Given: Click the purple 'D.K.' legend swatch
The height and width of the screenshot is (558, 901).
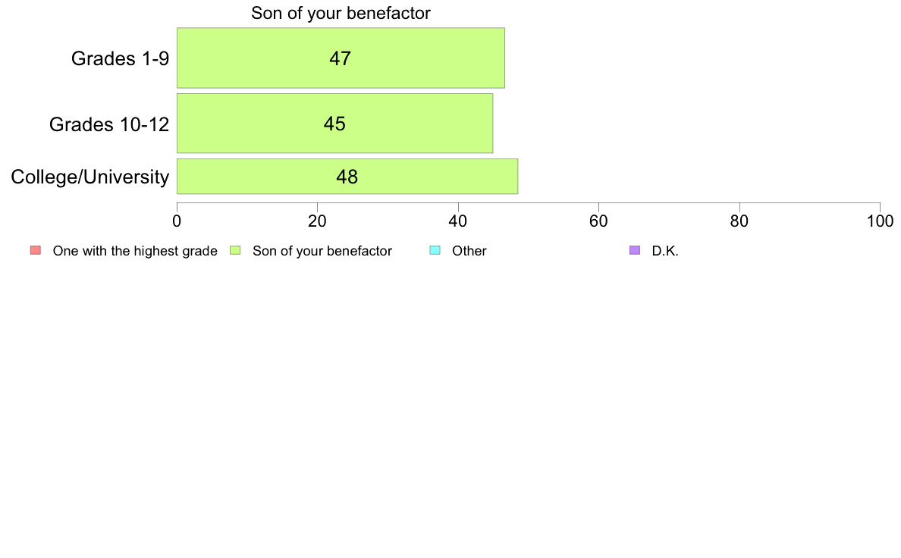Looking at the screenshot, I should coord(635,250).
